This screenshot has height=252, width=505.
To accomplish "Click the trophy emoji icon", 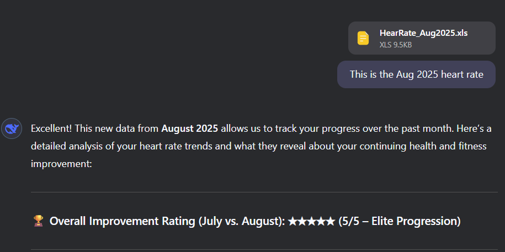I will pos(38,221).
